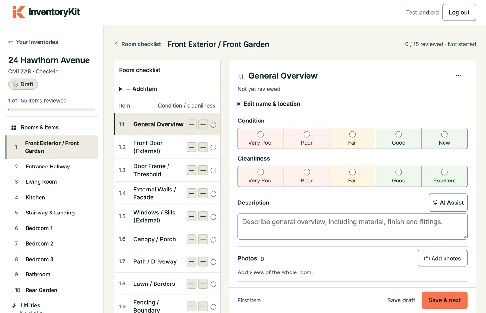Click the first dash box on the Path / Driveway row
Image resolution: width=486 pixels, height=313 pixels.
click(191, 262)
